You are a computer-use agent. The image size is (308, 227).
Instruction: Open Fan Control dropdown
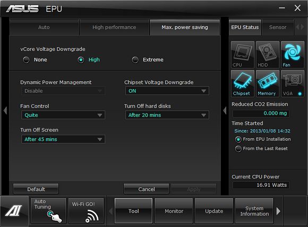pos(63,115)
